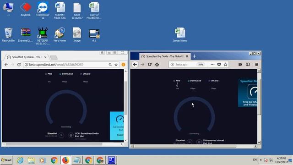Viewport: 293px width, 165px height.
Task: Open the Copy of PROJECTO Excel file
Action: (x=94, y=10)
